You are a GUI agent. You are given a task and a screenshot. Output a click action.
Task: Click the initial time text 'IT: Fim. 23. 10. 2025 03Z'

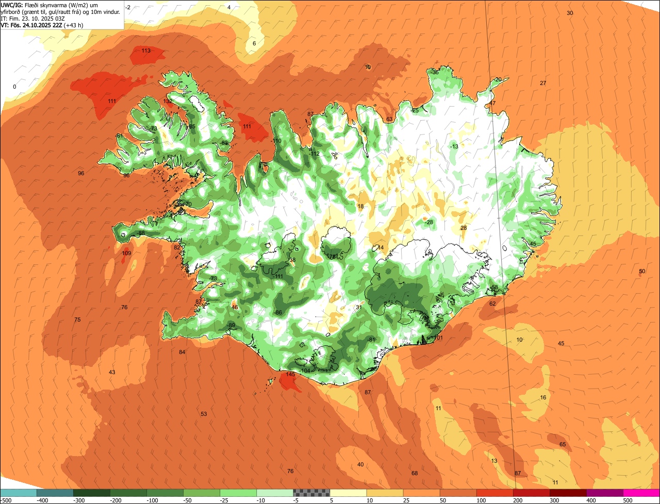tap(32, 19)
